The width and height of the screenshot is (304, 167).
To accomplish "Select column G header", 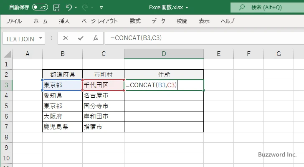I will (x=279, y=54).
